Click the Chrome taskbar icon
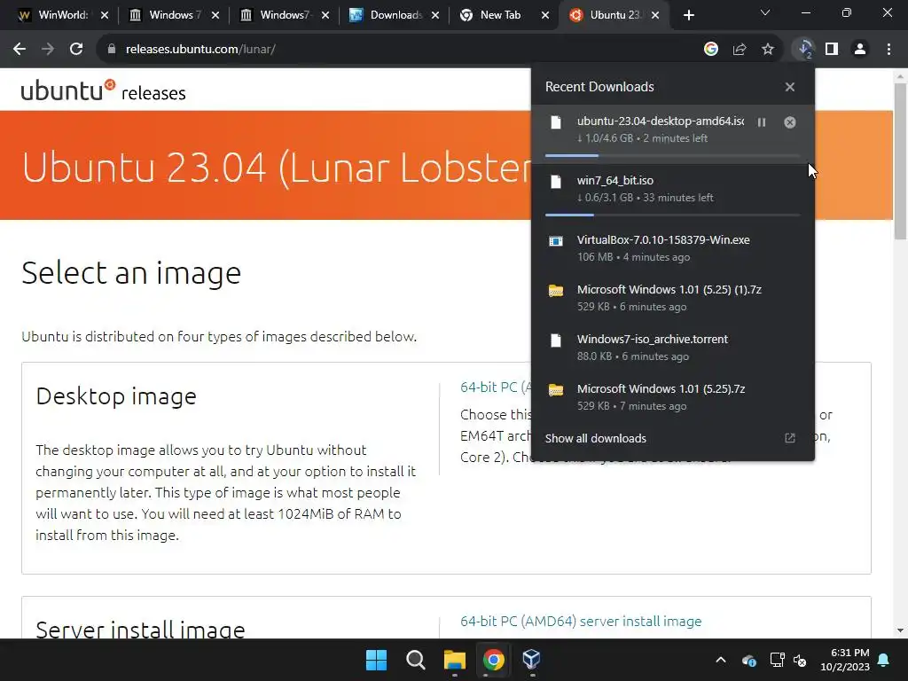The image size is (908, 681). point(493,660)
